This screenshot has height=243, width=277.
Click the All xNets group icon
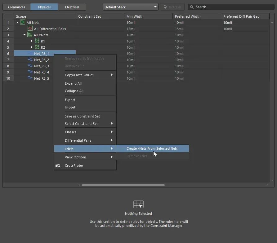(x=30, y=35)
